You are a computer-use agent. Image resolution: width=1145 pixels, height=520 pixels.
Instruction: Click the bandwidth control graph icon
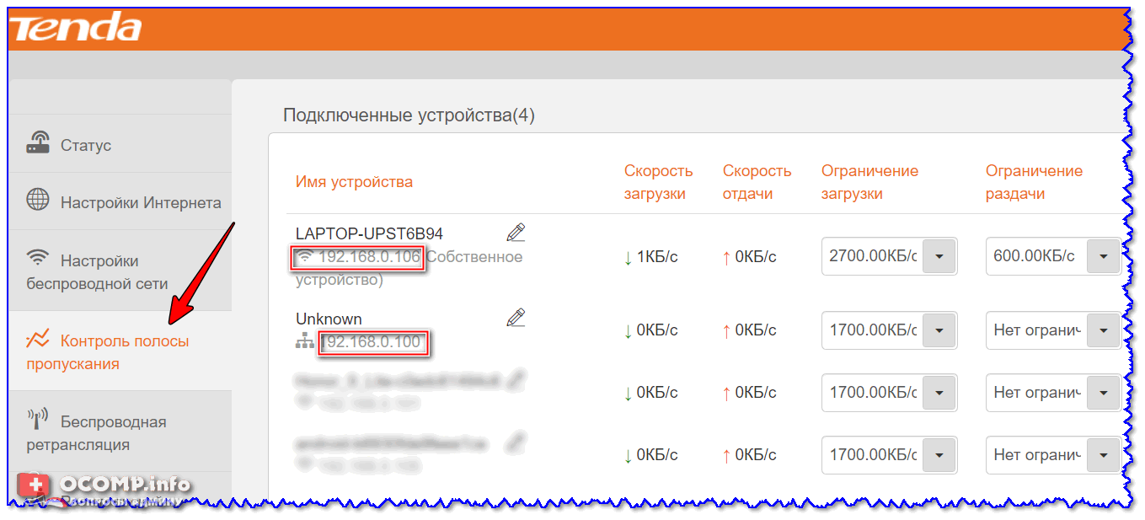pos(39,340)
